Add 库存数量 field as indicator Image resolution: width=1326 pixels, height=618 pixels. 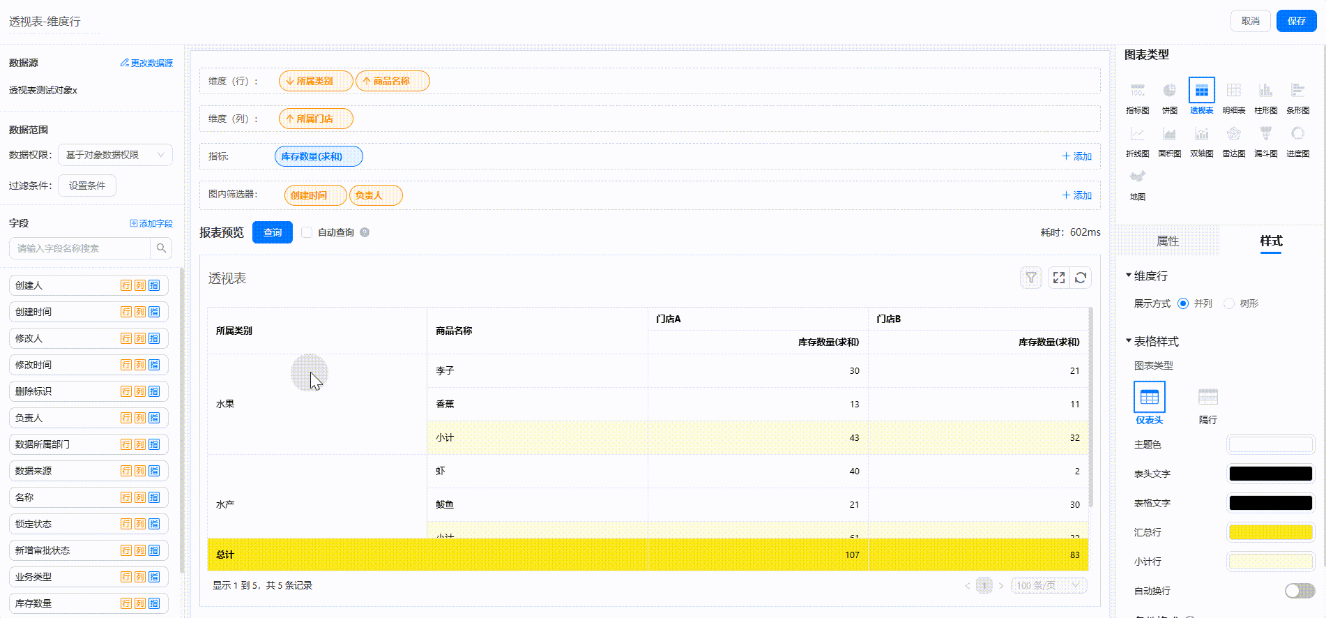click(154, 603)
